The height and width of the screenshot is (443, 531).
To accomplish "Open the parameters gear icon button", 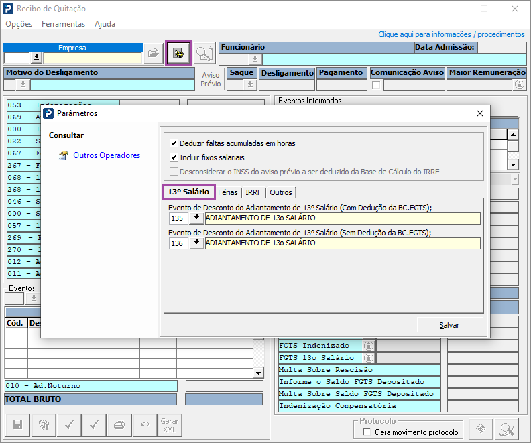I will click(178, 53).
